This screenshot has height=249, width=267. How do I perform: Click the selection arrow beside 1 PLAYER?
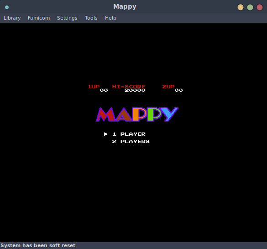tap(106, 134)
